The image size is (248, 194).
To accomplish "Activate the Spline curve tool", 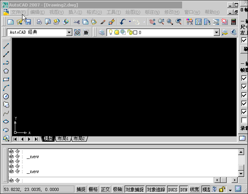I will pyautogui.click(x=6, y=113).
